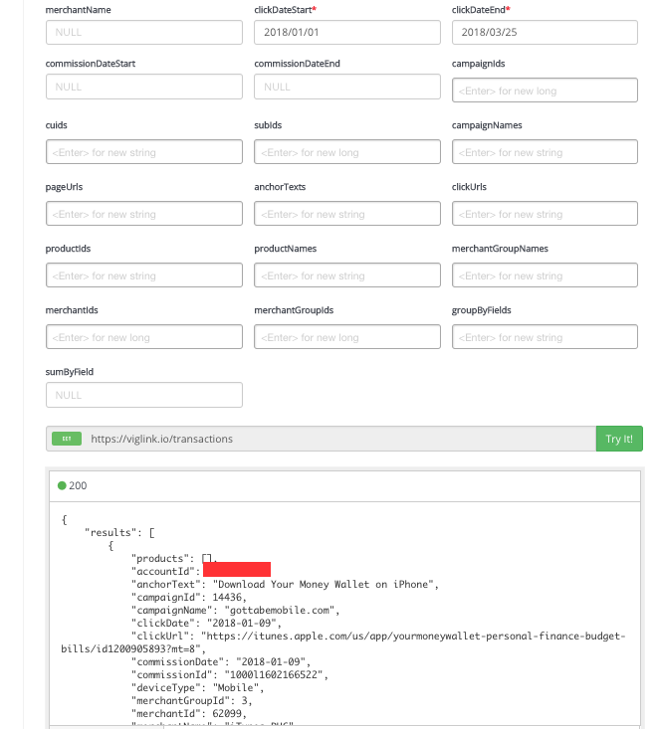Click the merchantIds input box
This screenshot has height=729, width=659.
tap(143, 336)
